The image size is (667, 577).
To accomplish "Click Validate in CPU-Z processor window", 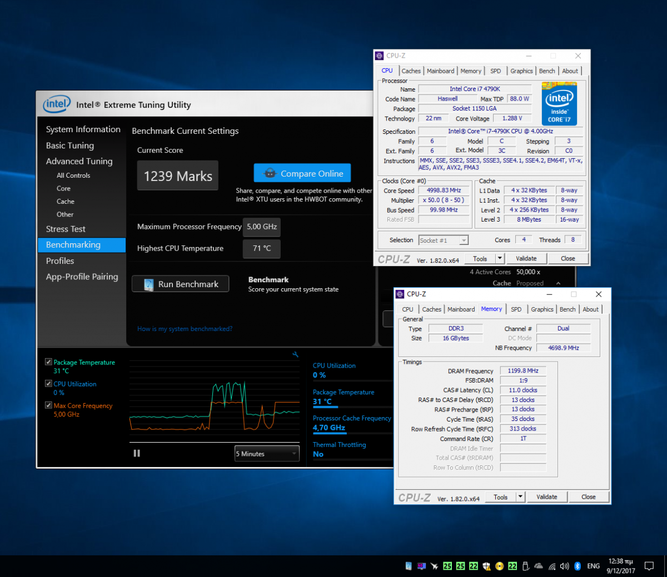I will (526, 258).
